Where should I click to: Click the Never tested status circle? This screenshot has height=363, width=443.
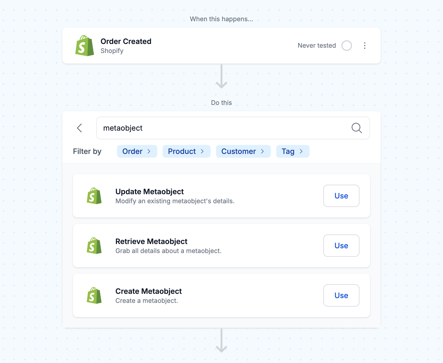[347, 46]
